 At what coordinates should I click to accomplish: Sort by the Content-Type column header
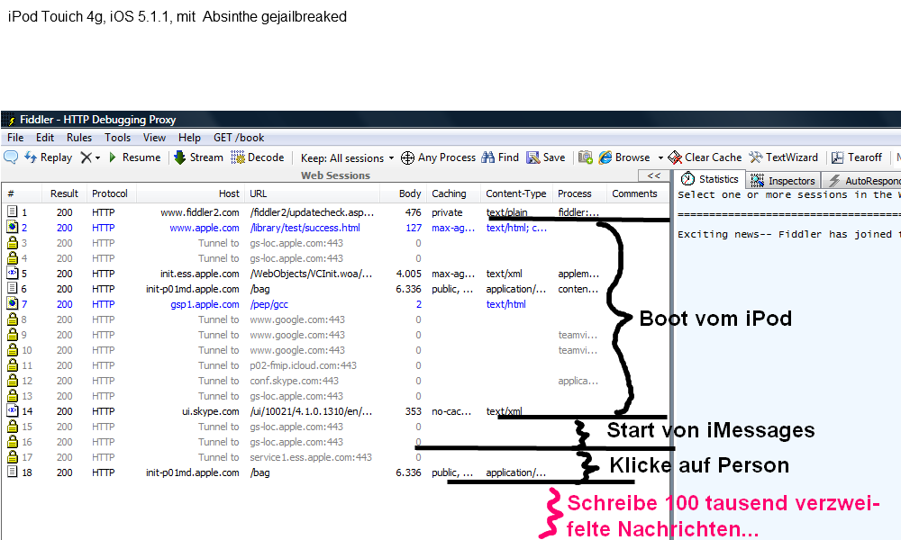click(x=516, y=194)
